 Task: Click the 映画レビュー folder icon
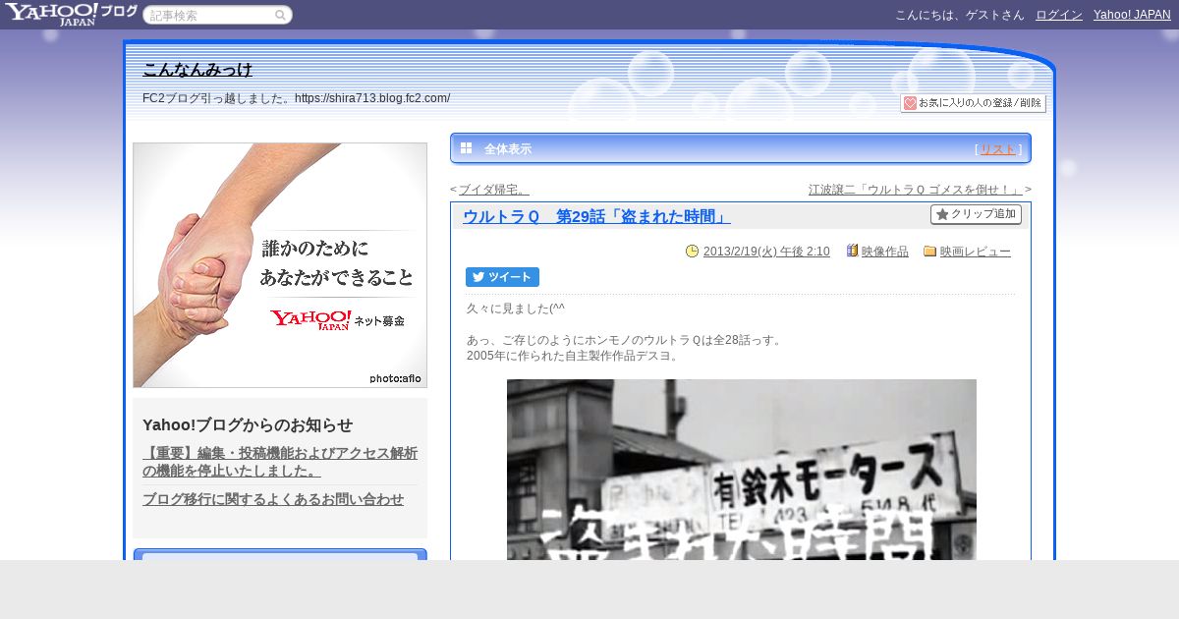click(x=929, y=252)
